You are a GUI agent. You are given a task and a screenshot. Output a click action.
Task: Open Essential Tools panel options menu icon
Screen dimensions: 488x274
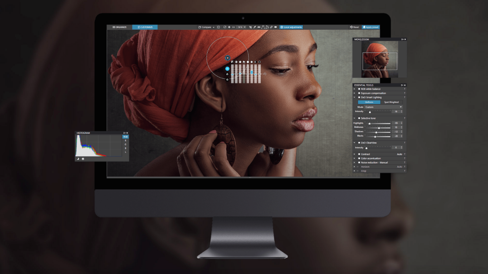pos(402,85)
